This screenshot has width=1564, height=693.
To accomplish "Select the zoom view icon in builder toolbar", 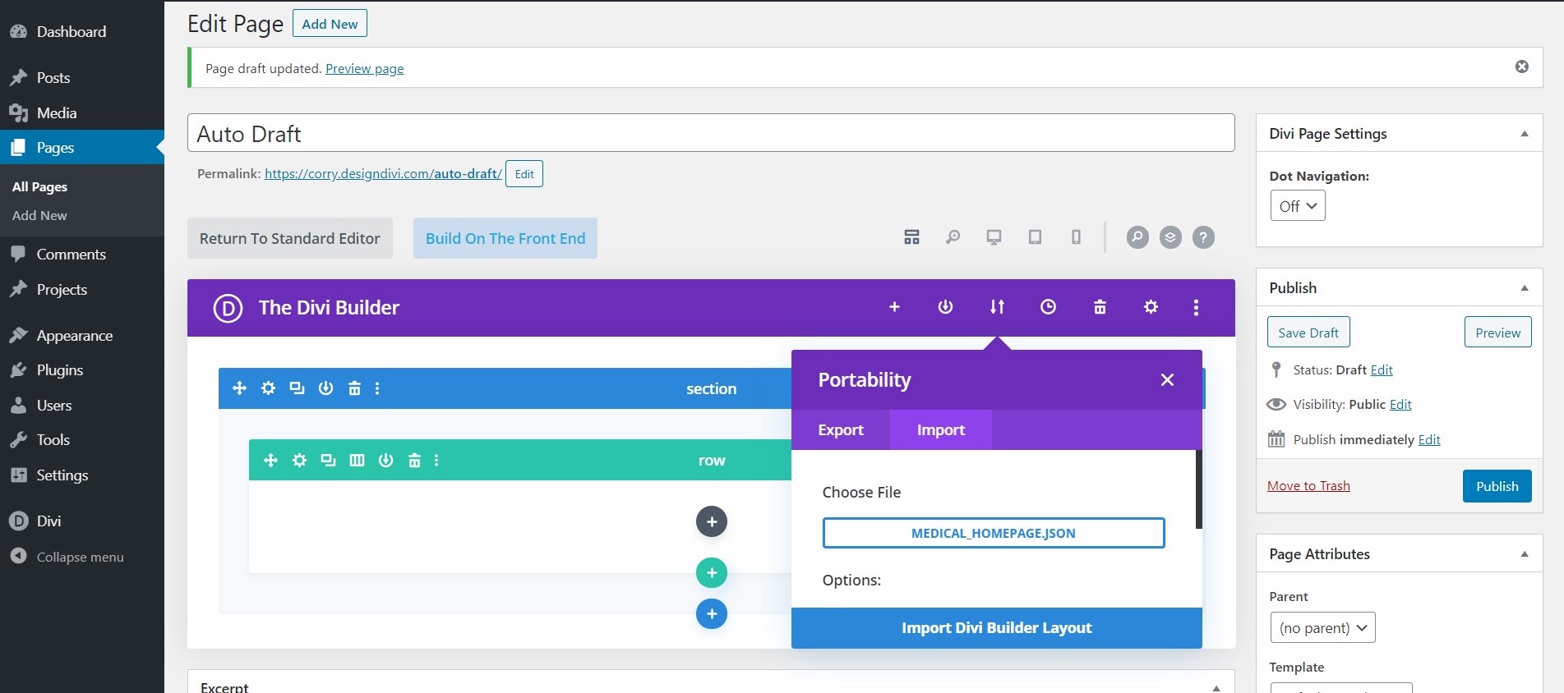I will tap(953, 237).
